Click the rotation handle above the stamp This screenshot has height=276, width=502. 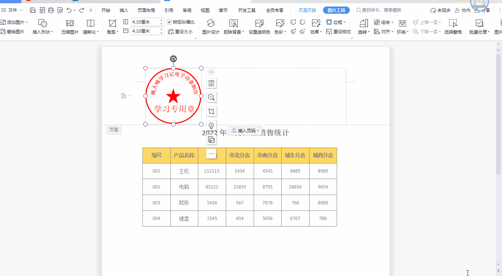(x=174, y=59)
